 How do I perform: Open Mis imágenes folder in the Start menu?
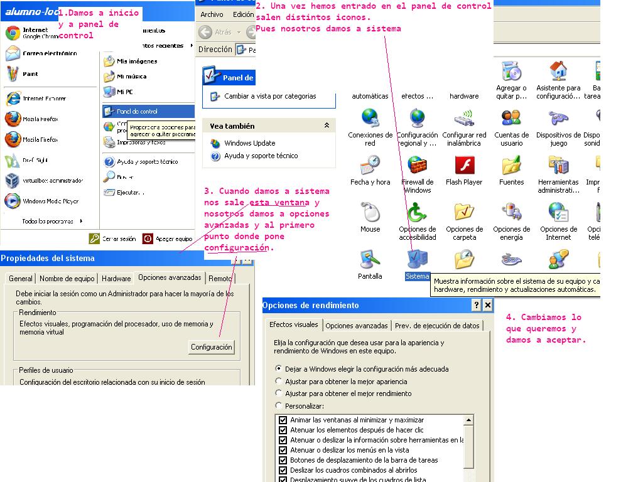[x=131, y=61]
